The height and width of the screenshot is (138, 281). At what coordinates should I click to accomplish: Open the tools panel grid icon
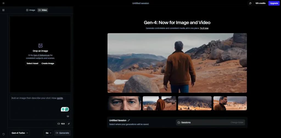(3, 10)
